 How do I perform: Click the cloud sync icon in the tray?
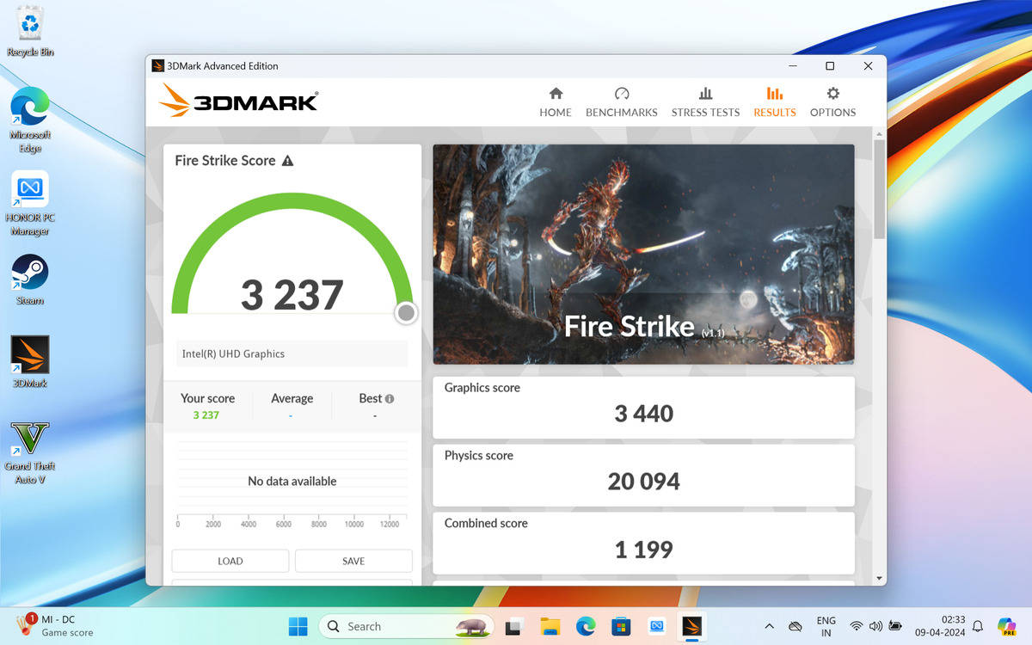(795, 626)
